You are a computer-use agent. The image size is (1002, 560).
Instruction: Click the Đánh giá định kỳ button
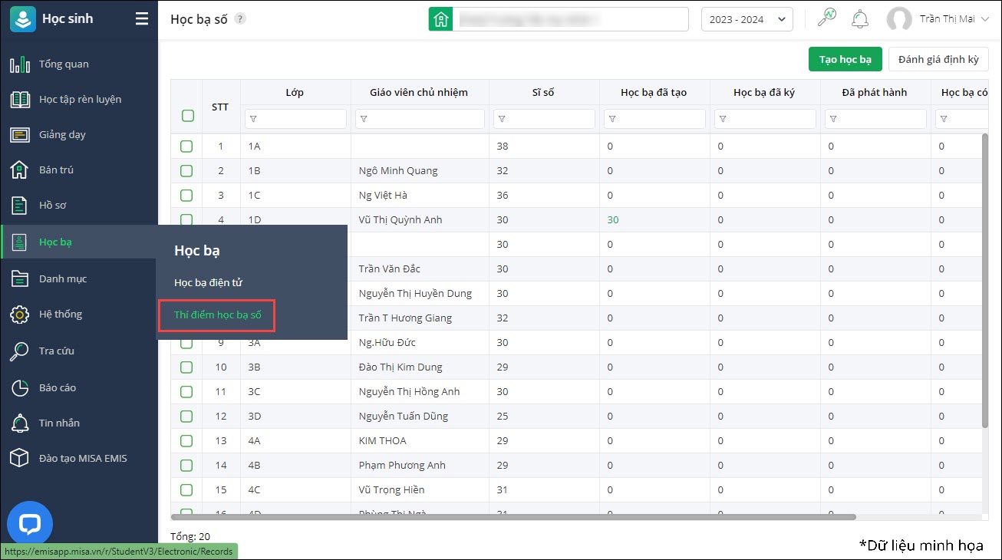coord(938,59)
